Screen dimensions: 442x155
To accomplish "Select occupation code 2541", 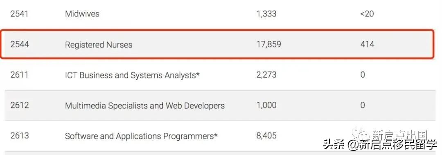I will [x=20, y=13].
